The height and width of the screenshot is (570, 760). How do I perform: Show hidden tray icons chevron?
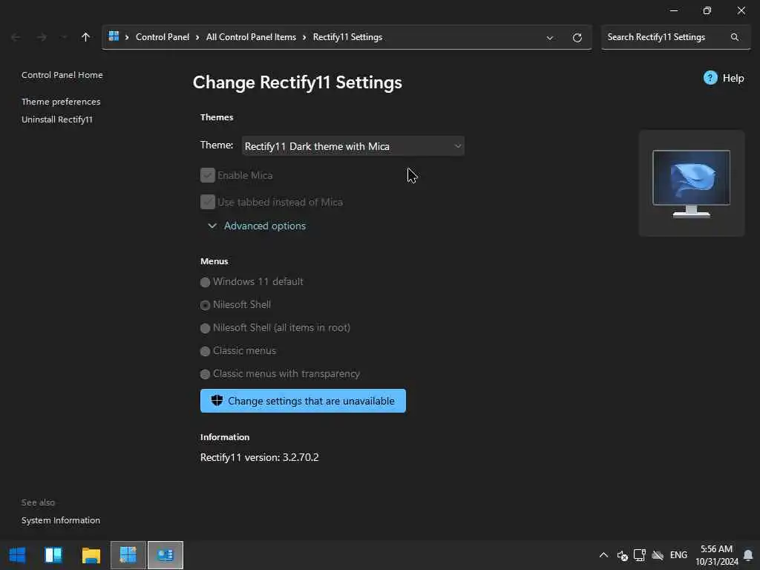[x=603, y=555]
